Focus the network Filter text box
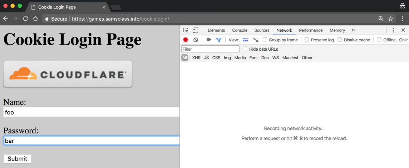Screen dimensions: 409x168 (x=210, y=49)
